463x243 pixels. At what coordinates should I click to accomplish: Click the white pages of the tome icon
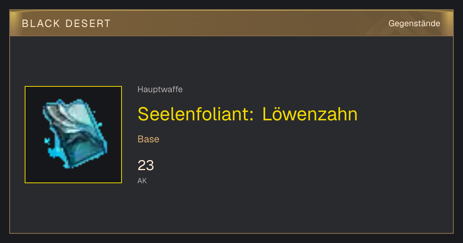[x=75, y=118]
